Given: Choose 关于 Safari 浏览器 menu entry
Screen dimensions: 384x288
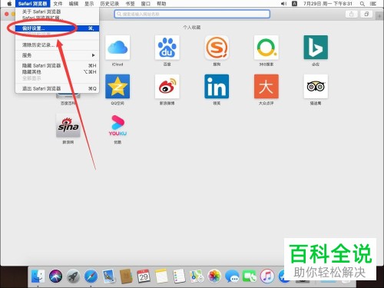Looking at the screenshot, I should (57, 12).
